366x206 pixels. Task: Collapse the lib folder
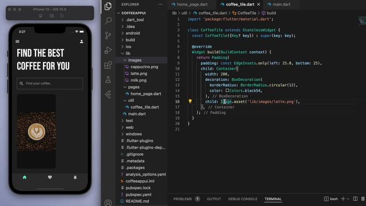point(122,53)
